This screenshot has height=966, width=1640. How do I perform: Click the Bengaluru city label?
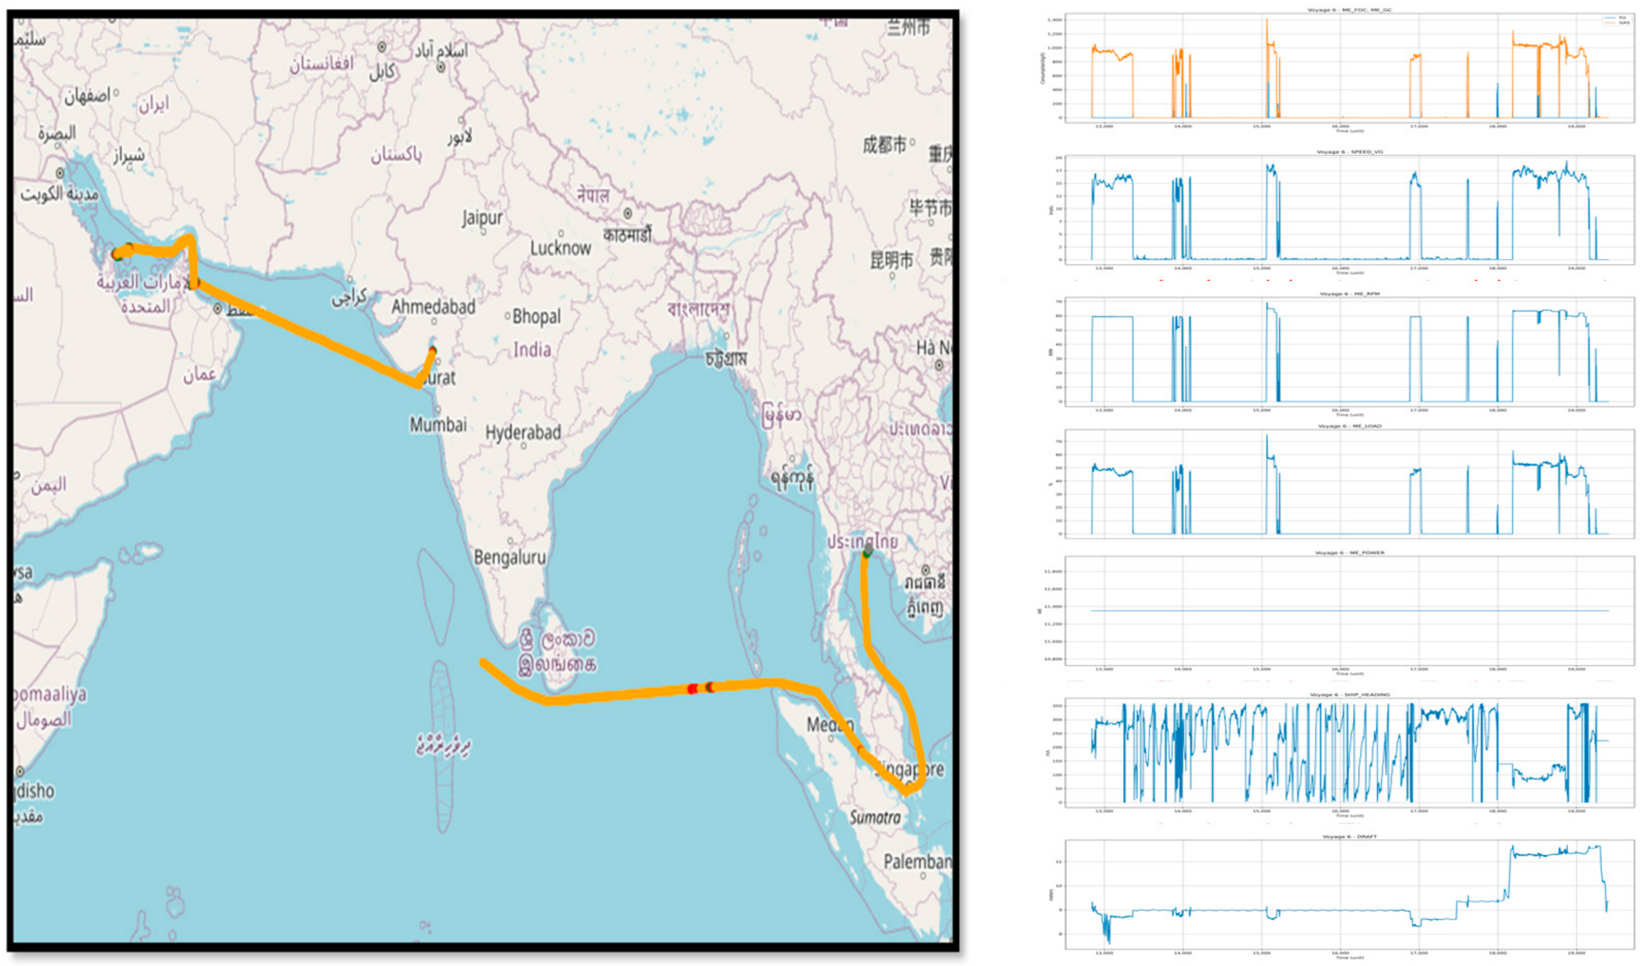[510, 557]
